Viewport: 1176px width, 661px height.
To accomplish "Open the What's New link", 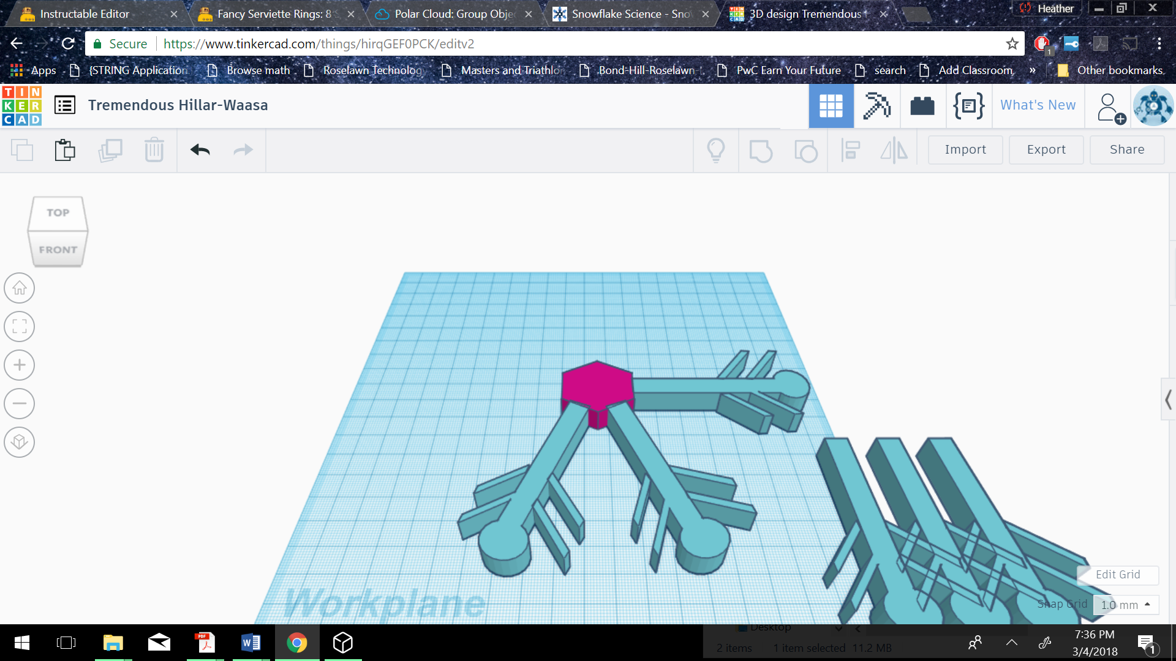I will click(1038, 105).
